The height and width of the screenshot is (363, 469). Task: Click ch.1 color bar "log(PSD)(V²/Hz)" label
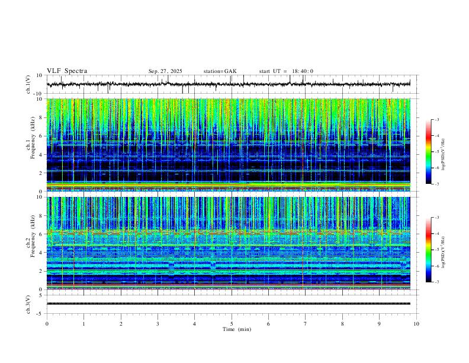[444, 155]
